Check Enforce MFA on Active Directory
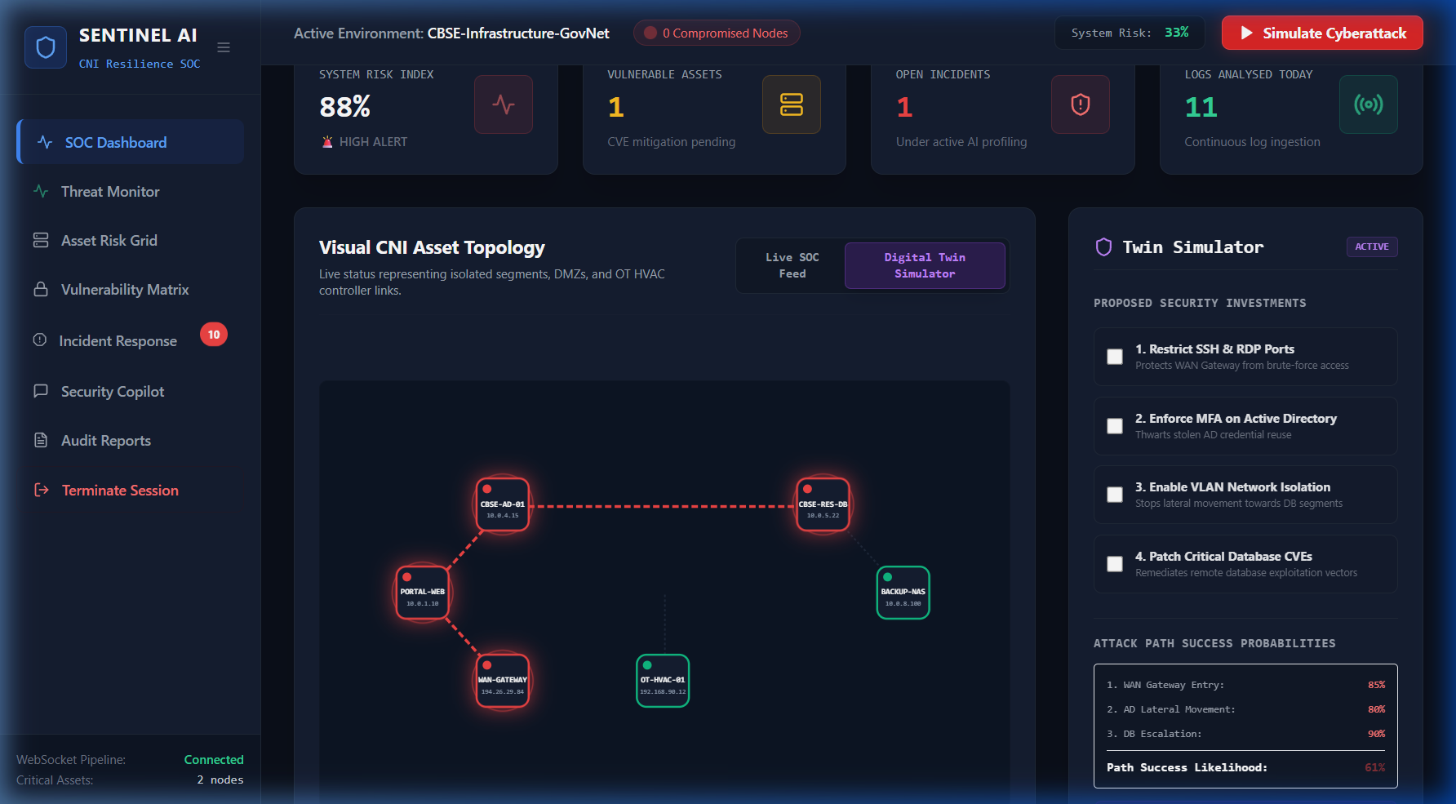 coord(1115,426)
